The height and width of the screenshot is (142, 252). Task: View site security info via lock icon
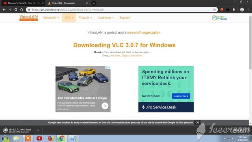click(29, 9)
